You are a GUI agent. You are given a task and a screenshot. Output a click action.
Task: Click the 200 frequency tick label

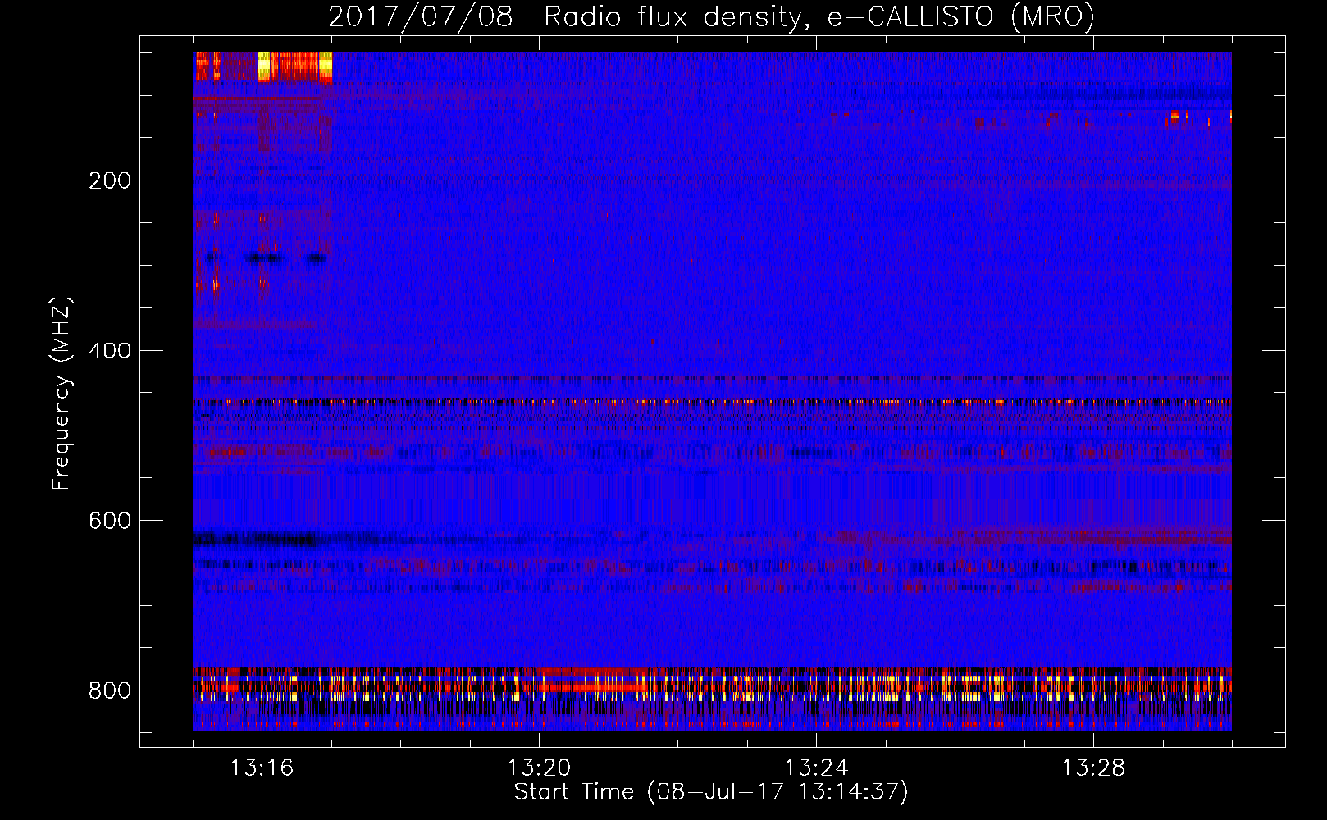[x=110, y=180]
